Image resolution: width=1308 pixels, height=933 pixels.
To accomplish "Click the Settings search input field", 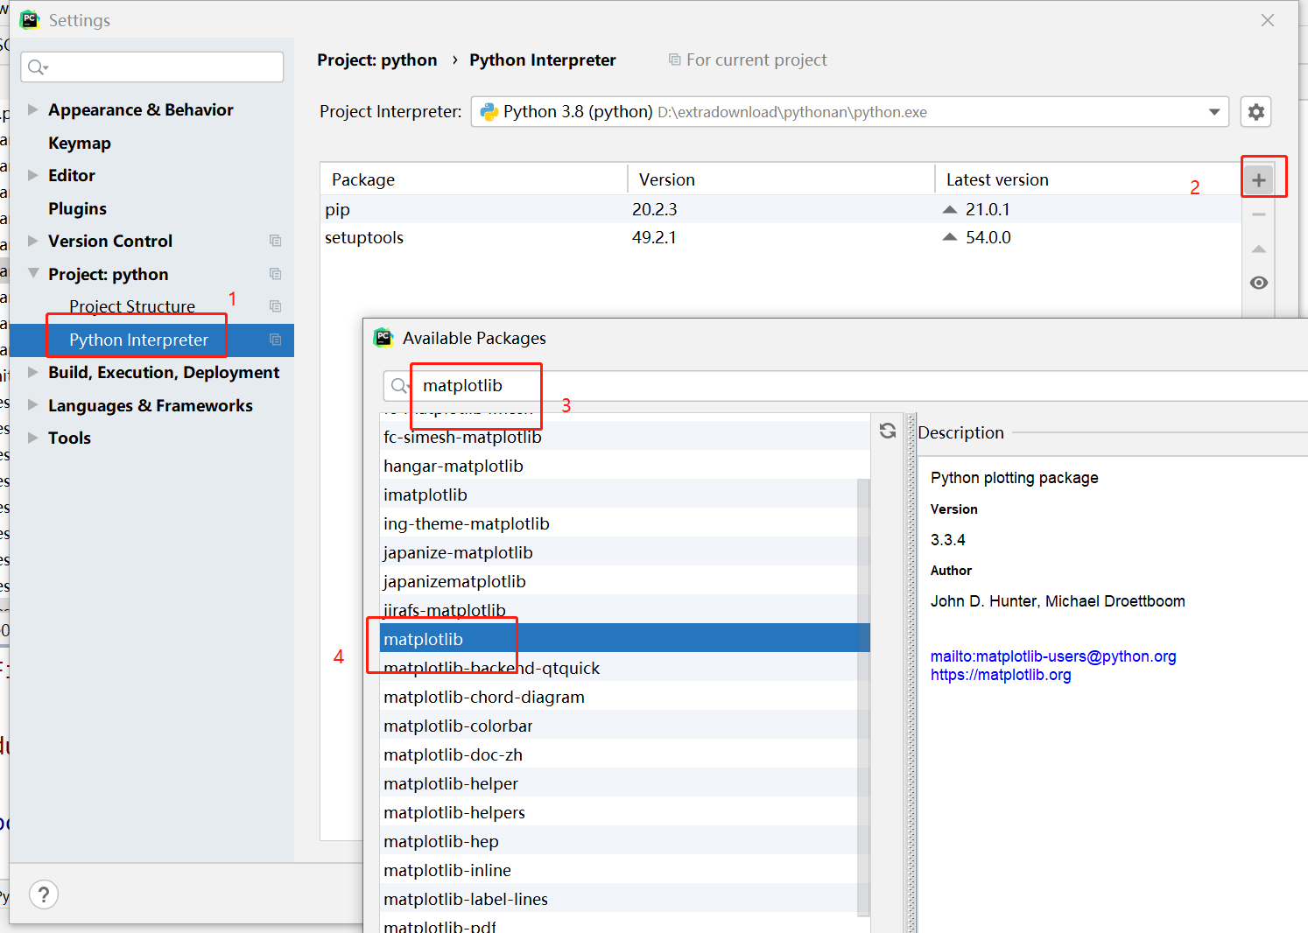I will point(152,67).
